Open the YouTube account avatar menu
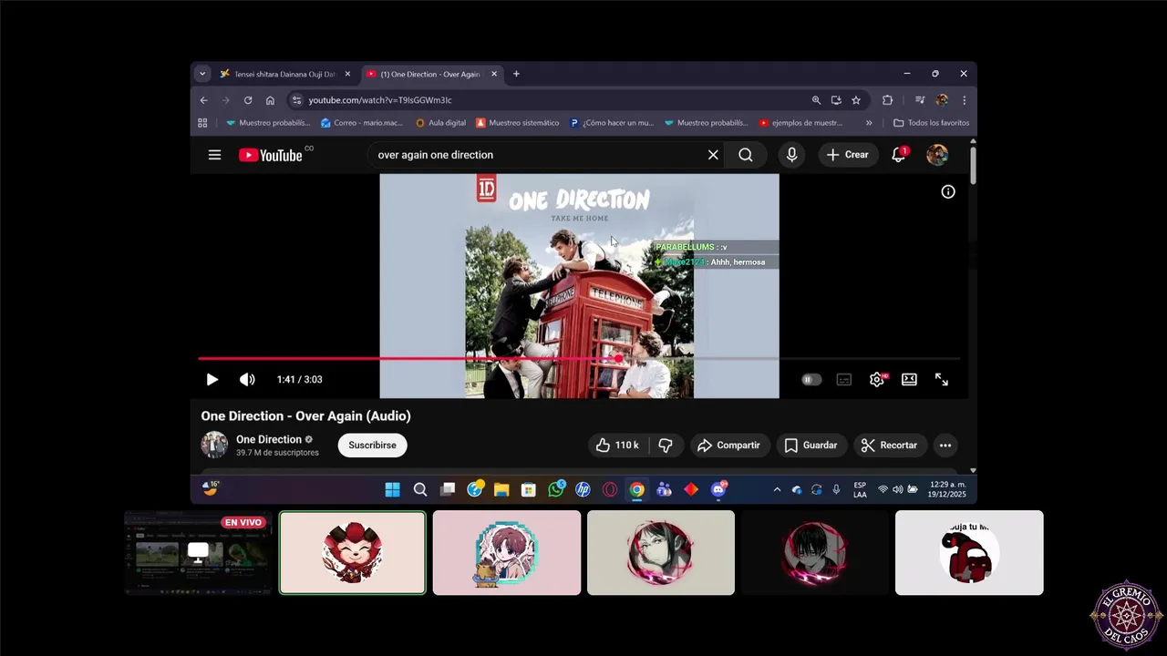This screenshot has height=656, width=1167. tap(937, 155)
